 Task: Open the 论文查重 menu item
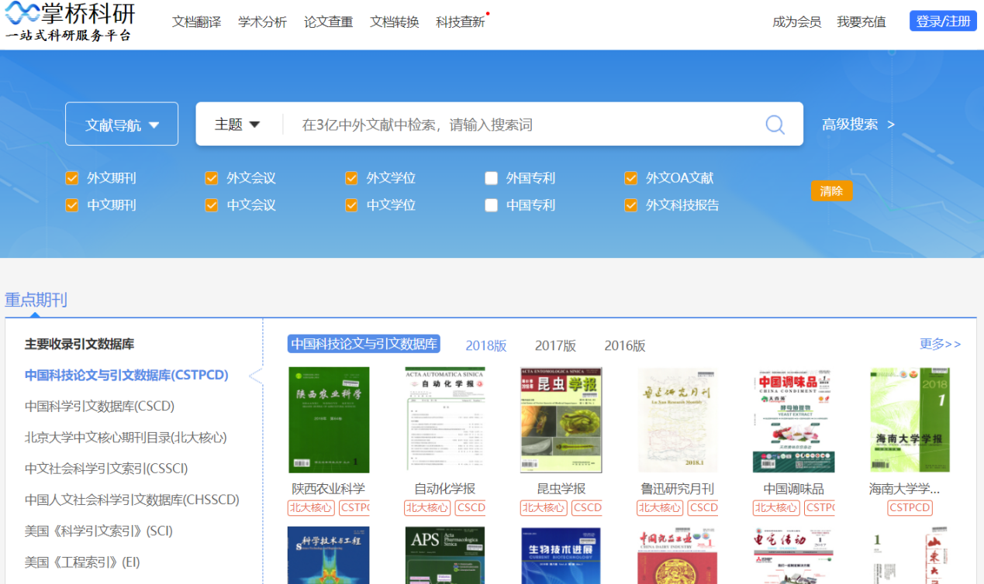point(329,22)
